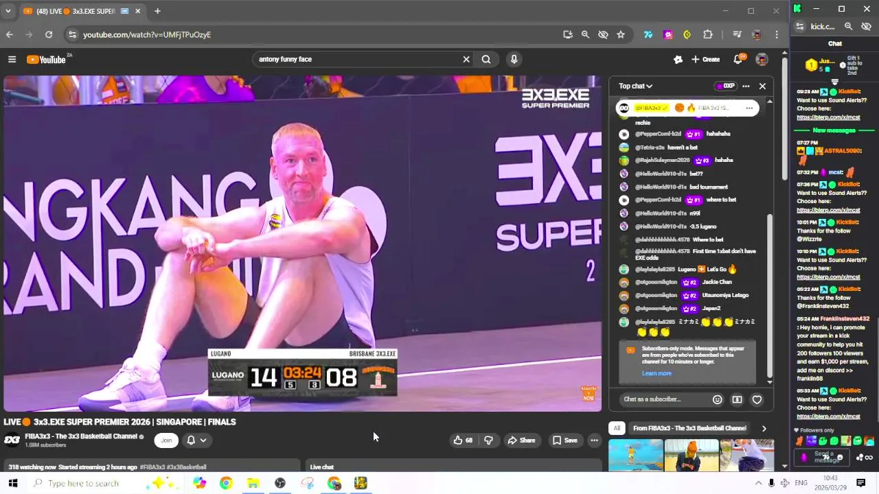Open site settings in Kick window

[800, 27]
